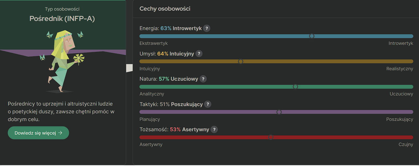The image size is (419, 166).
Task: Click the Pośrednik (INFP-A) title
Action: click(x=62, y=19)
